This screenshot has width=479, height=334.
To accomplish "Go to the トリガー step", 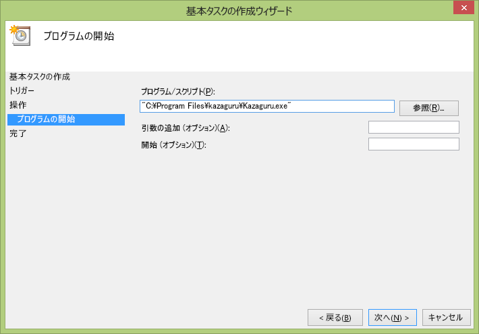I will pyautogui.click(x=22, y=91).
